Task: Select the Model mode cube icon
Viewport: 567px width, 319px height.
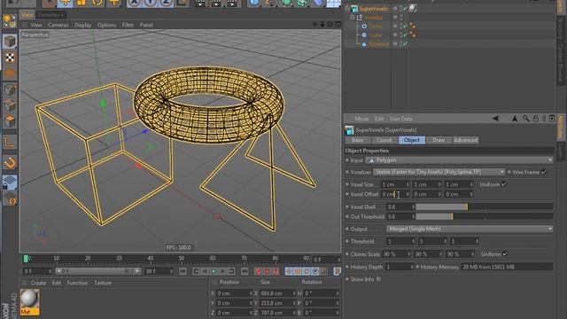Action: pos(10,42)
